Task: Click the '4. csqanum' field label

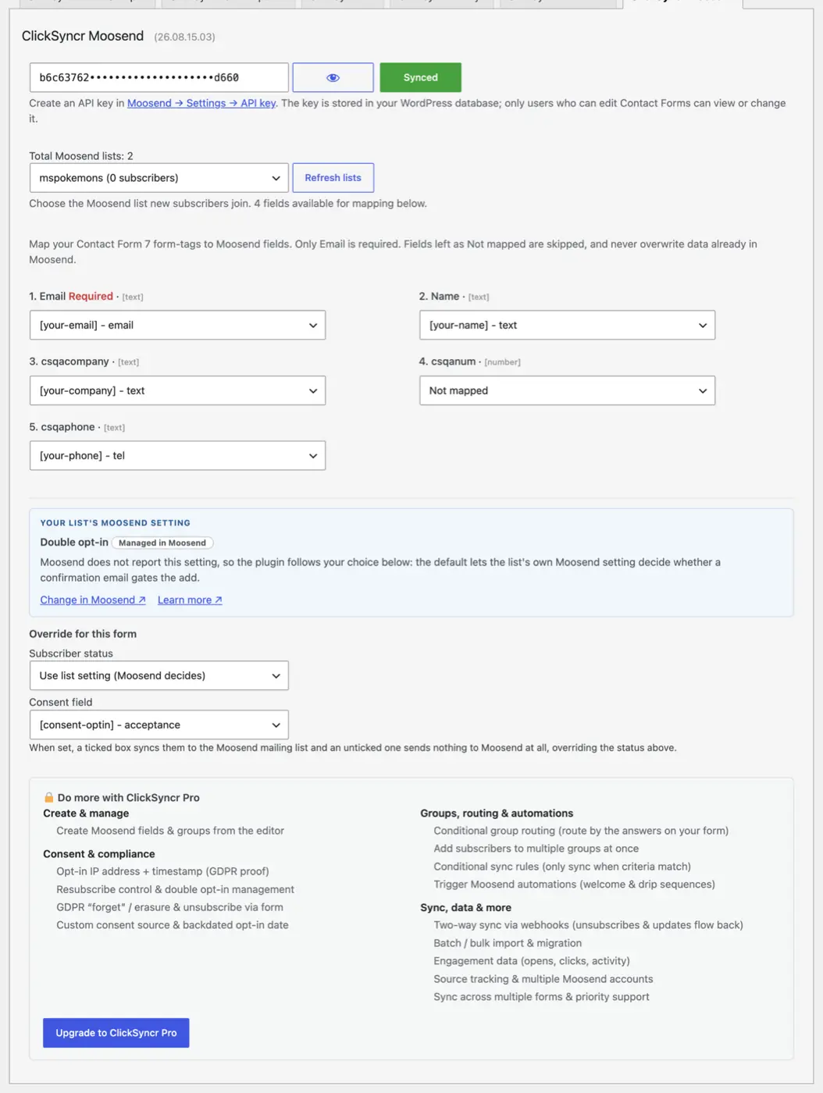Action: tap(447, 361)
